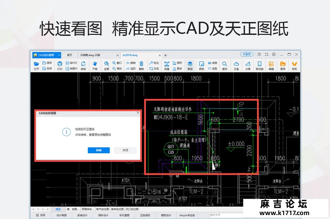The width and height of the screenshot is (330, 219).
Task: Expand the More (更多) tools menu
Action: pos(178,69)
